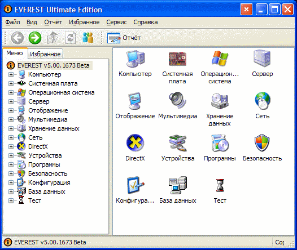This screenshot has height=250, width=297.
Task: Click the users toolbar icon
Action: coord(88,37)
